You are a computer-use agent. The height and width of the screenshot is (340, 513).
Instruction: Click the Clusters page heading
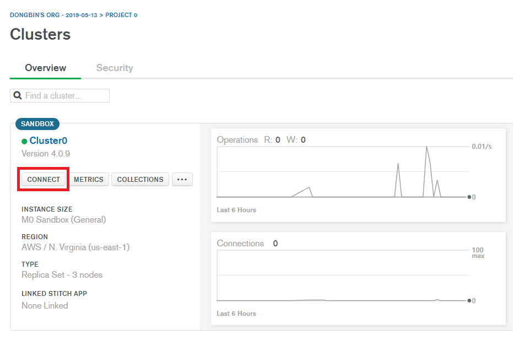40,34
